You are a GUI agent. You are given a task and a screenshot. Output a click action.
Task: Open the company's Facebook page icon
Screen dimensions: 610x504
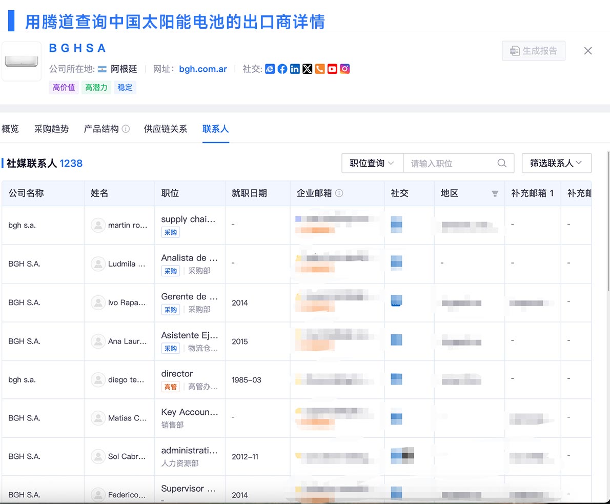click(282, 68)
